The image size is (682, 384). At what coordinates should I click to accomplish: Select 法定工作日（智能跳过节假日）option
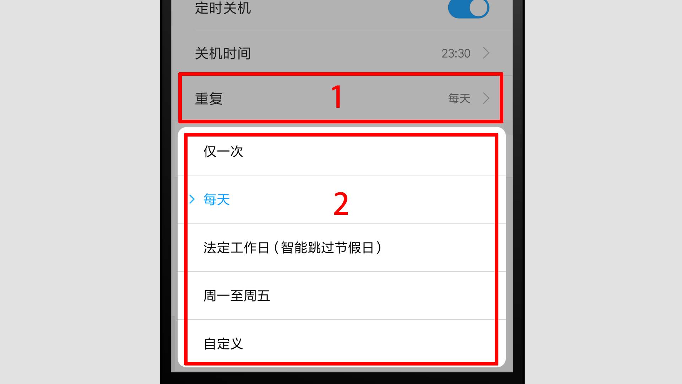pos(294,247)
